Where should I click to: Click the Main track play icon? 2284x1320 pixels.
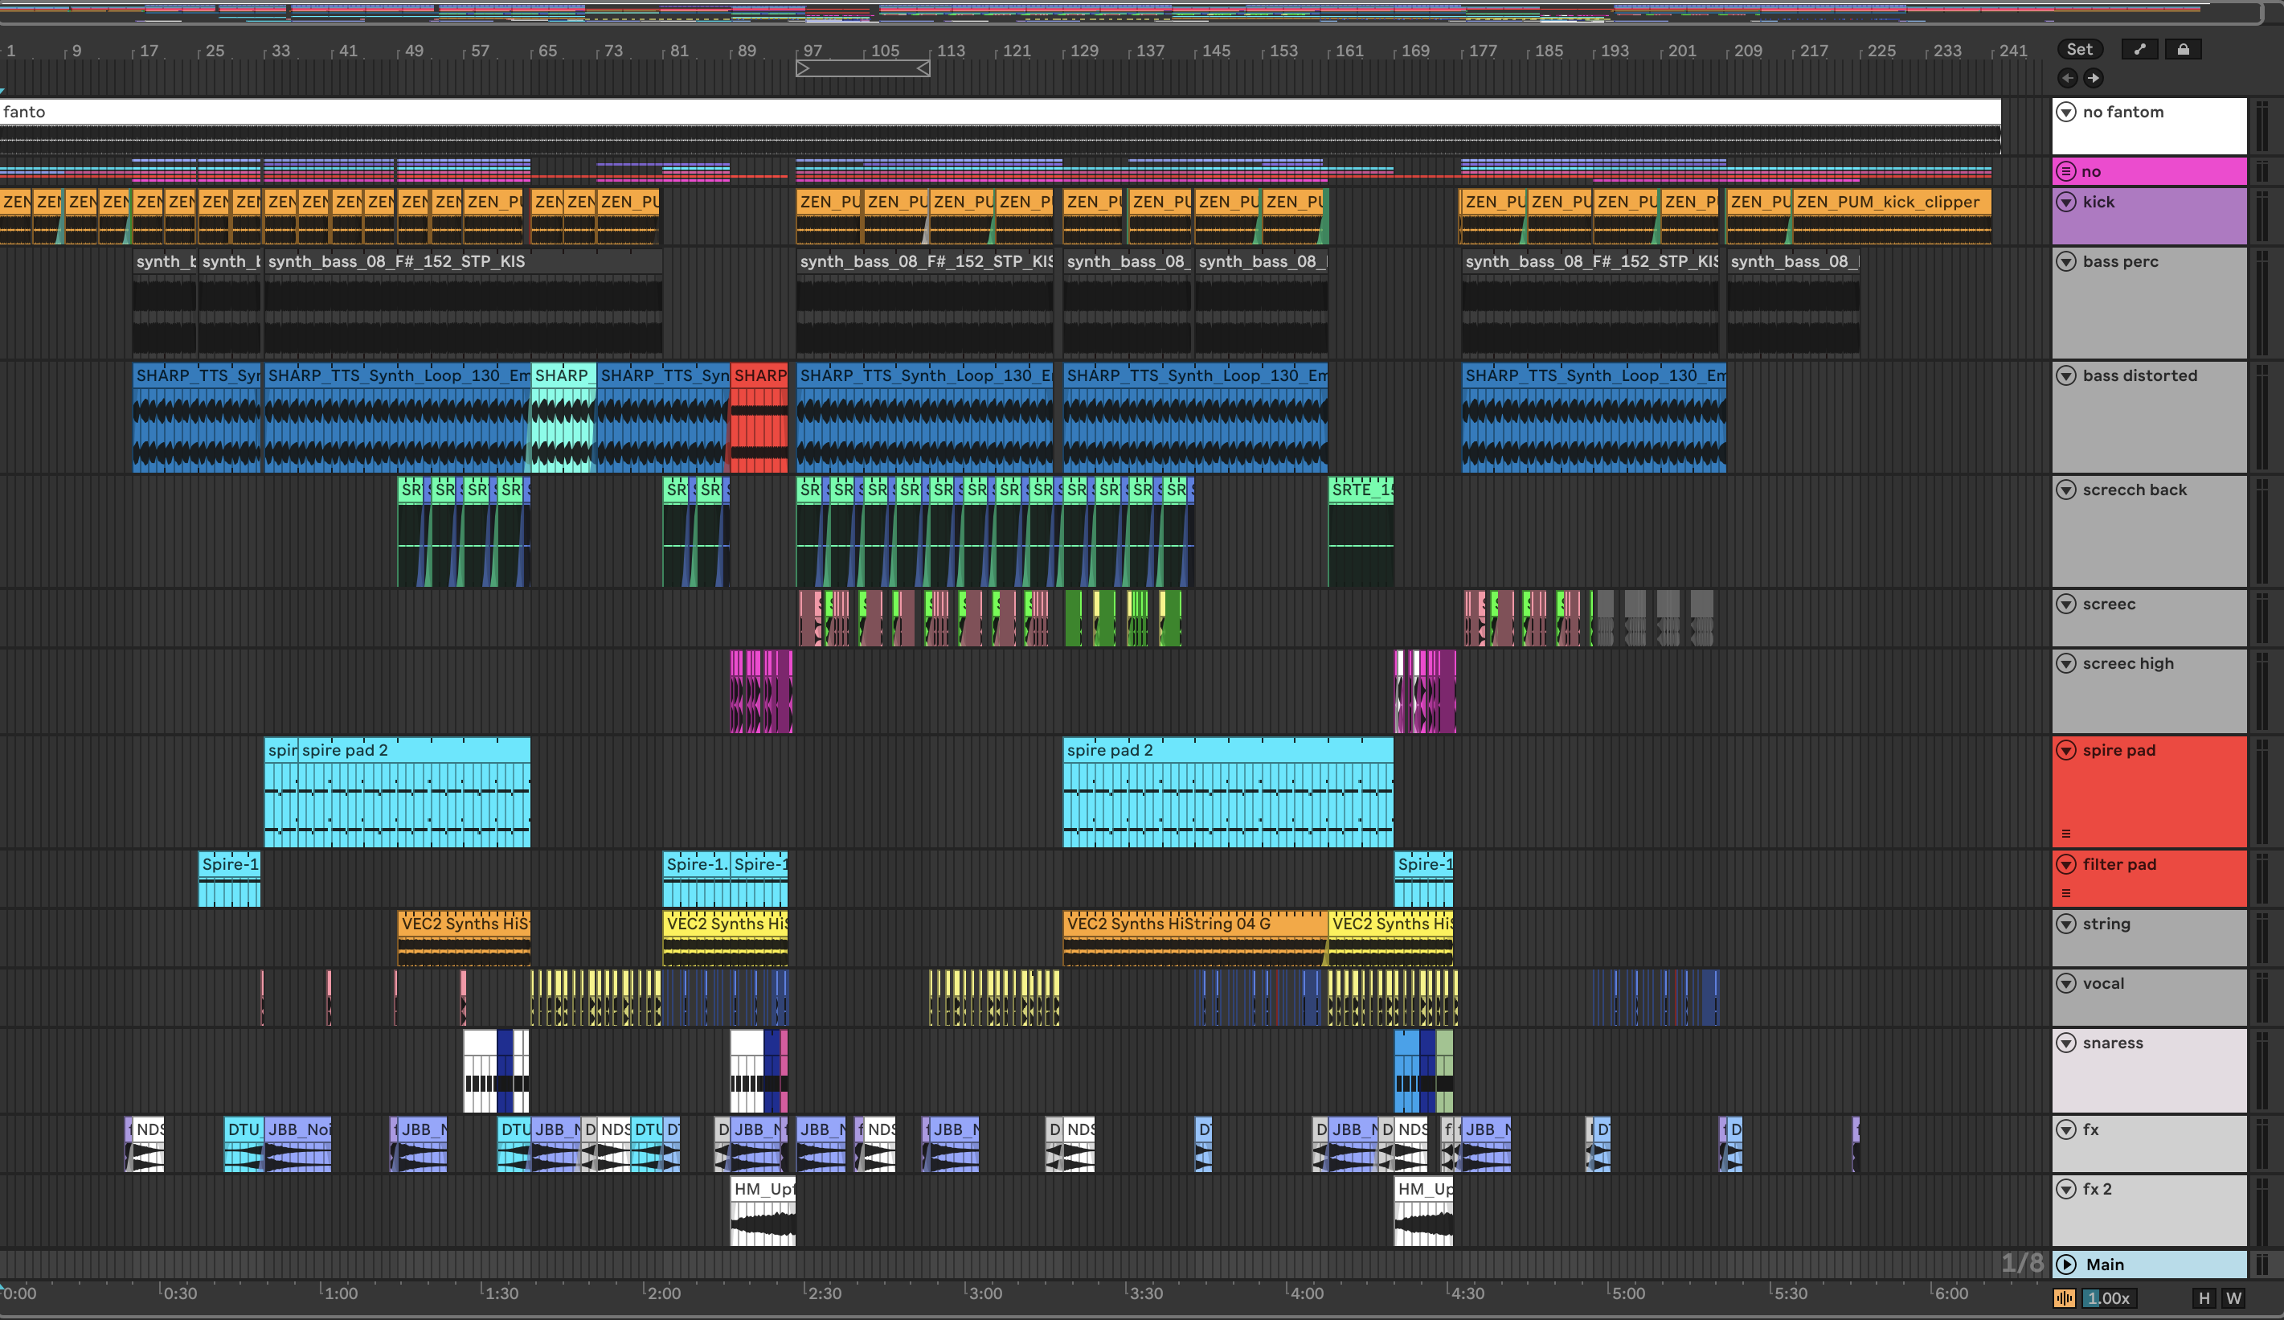(2066, 1264)
